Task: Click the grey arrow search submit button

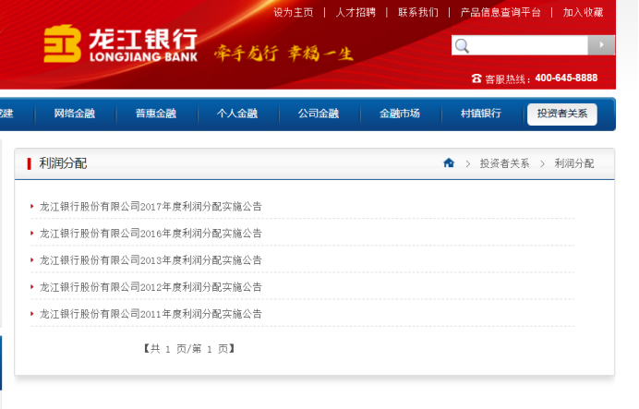Action: point(601,45)
